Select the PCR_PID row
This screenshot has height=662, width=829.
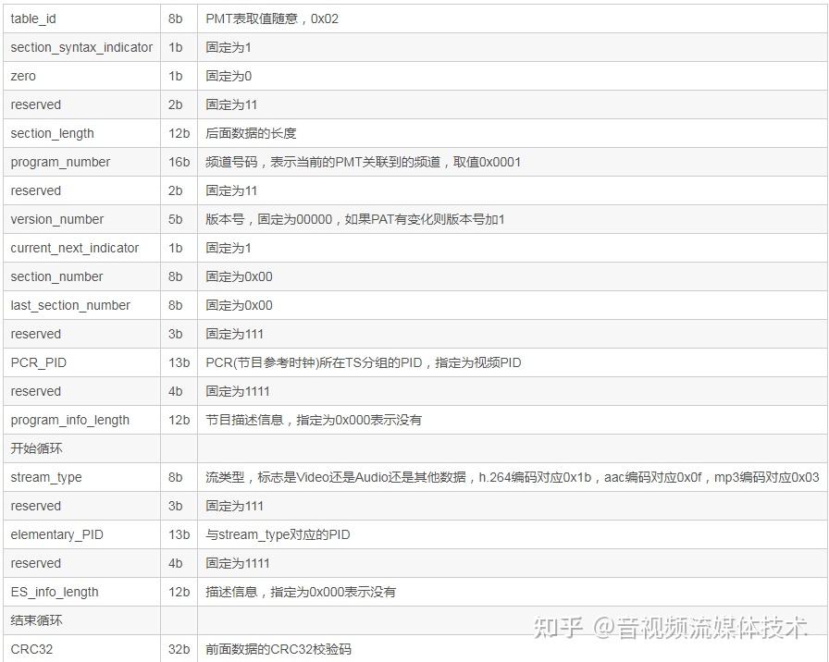[37, 362]
